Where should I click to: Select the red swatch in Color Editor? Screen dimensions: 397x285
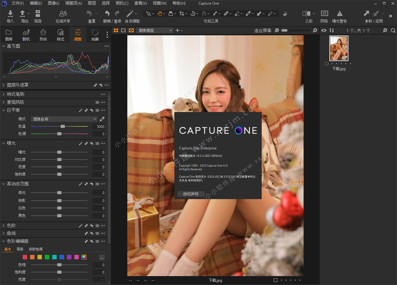coord(25,257)
